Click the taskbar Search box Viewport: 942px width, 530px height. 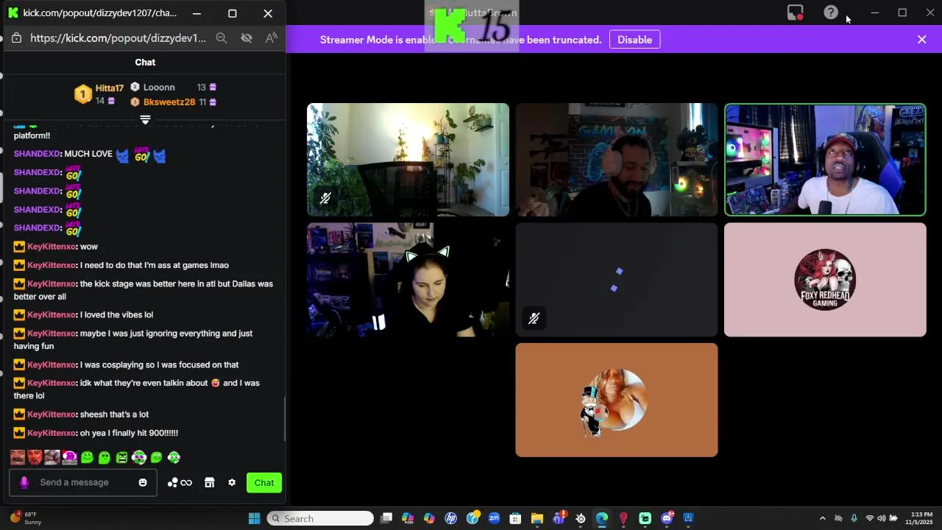click(x=320, y=518)
